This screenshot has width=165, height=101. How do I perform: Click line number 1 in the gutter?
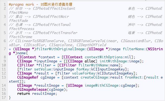coord(5,4)
